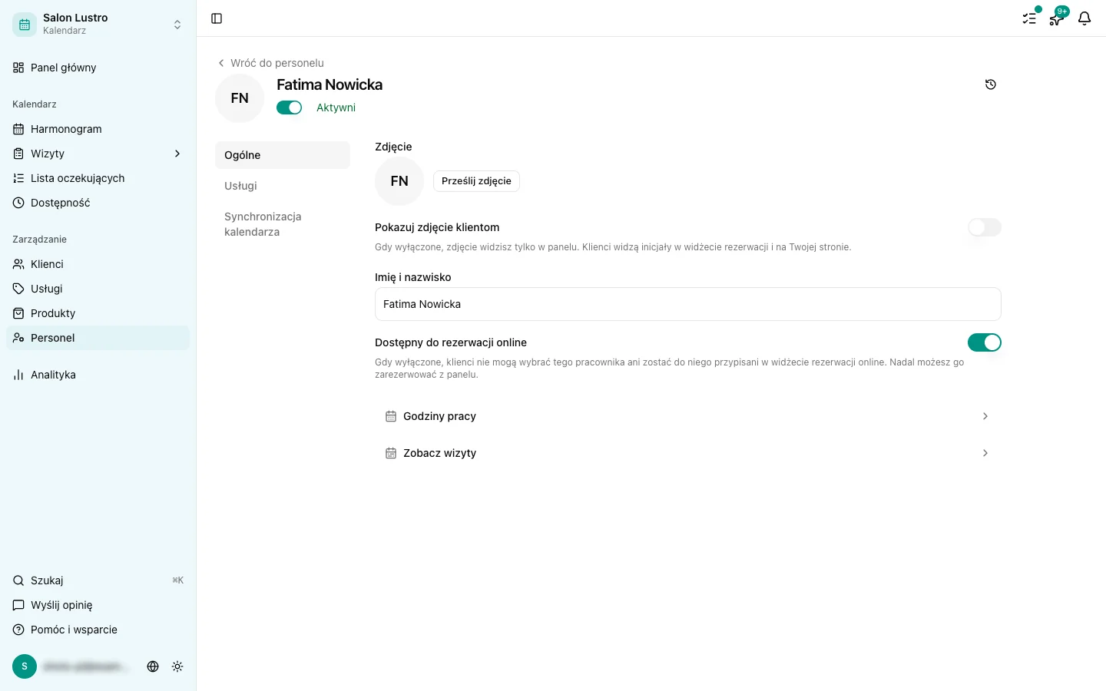Enable Pokazuj zdjęcie klientom switch

click(985, 227)
